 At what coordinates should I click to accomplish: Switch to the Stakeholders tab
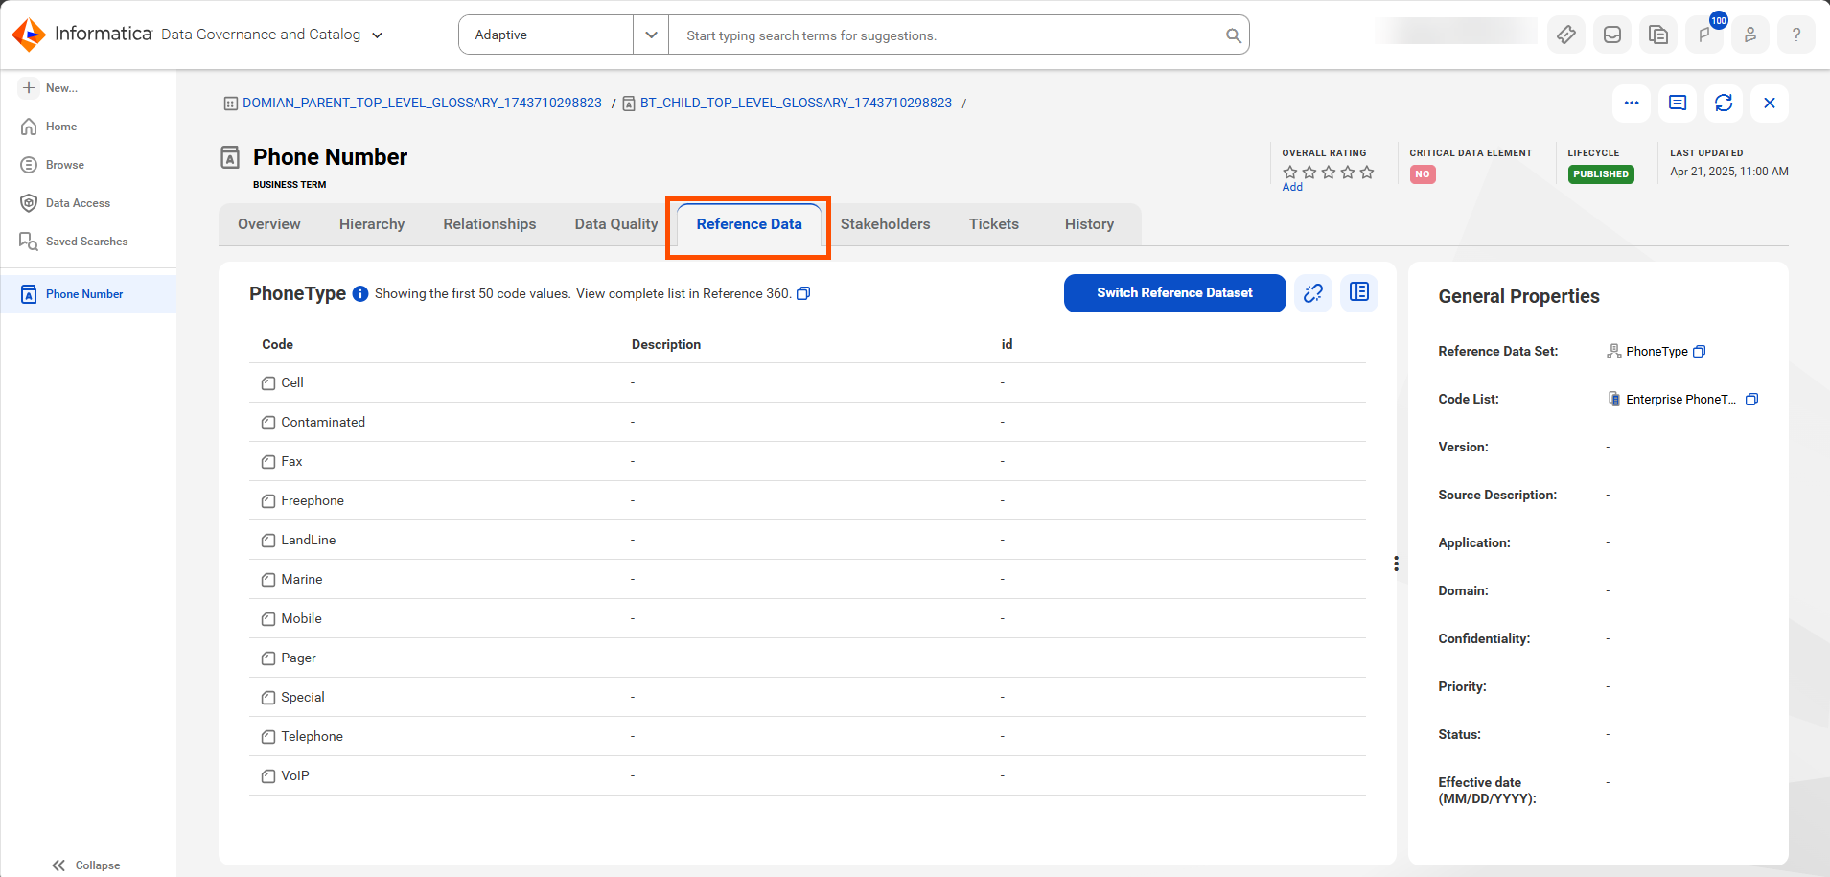[886, 224]
